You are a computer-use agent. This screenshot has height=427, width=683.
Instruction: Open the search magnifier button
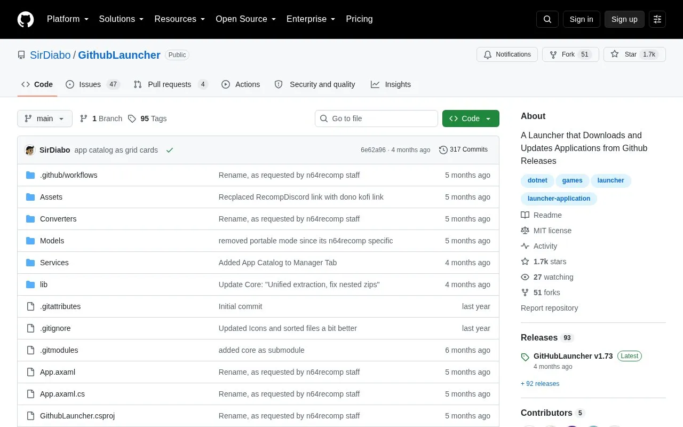click(547, 19)
